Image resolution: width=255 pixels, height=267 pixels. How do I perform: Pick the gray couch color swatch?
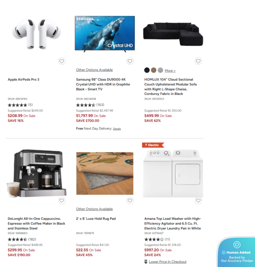[x=160, y=70]
